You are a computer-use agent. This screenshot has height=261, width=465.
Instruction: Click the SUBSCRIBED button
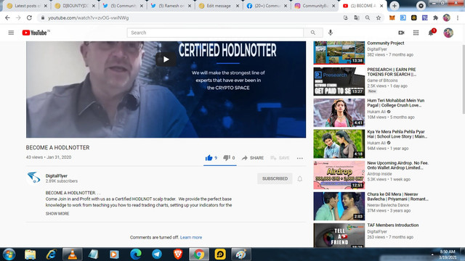coord(275,179)
